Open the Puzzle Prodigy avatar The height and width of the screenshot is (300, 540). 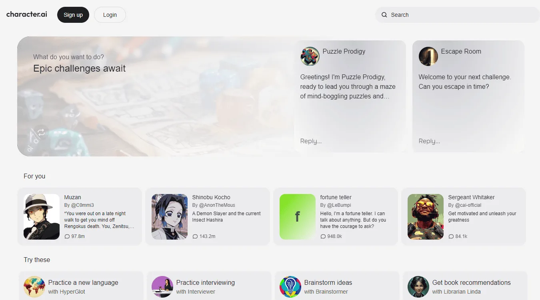[x=310, y=56]
